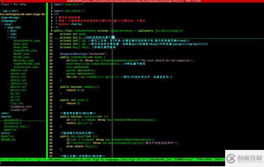Viewport: 264px width, 167px height.
Task: Open Transaction.java in the tree
Action: pos(26,67)
